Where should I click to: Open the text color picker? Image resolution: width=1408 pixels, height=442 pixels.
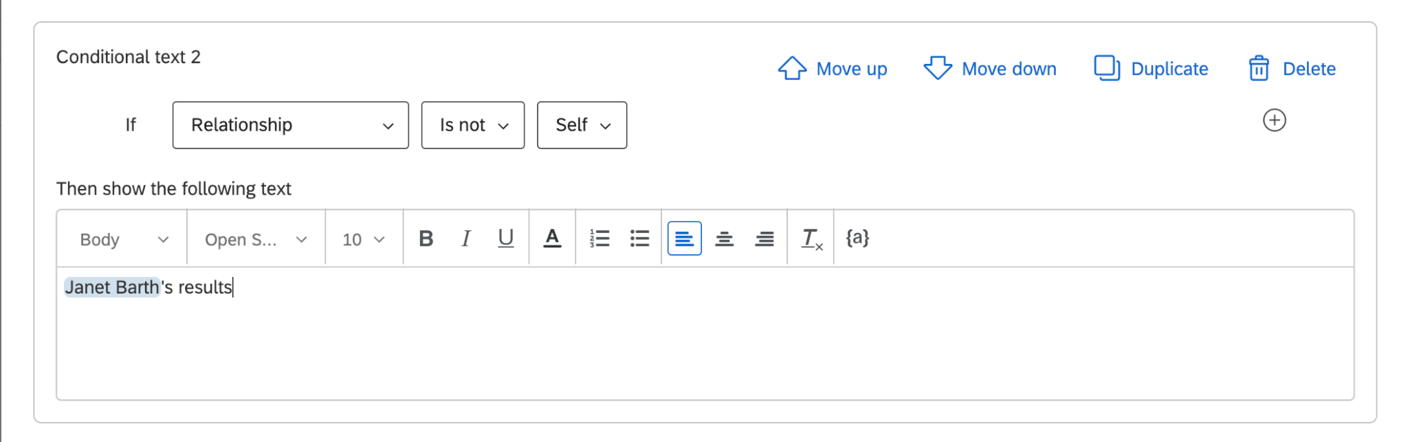552,239
